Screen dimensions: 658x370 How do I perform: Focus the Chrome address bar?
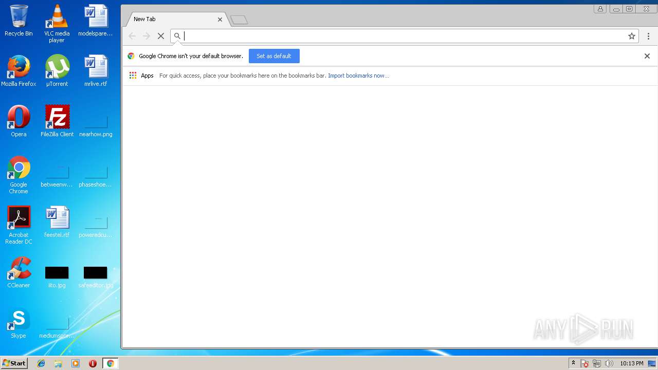404,36
